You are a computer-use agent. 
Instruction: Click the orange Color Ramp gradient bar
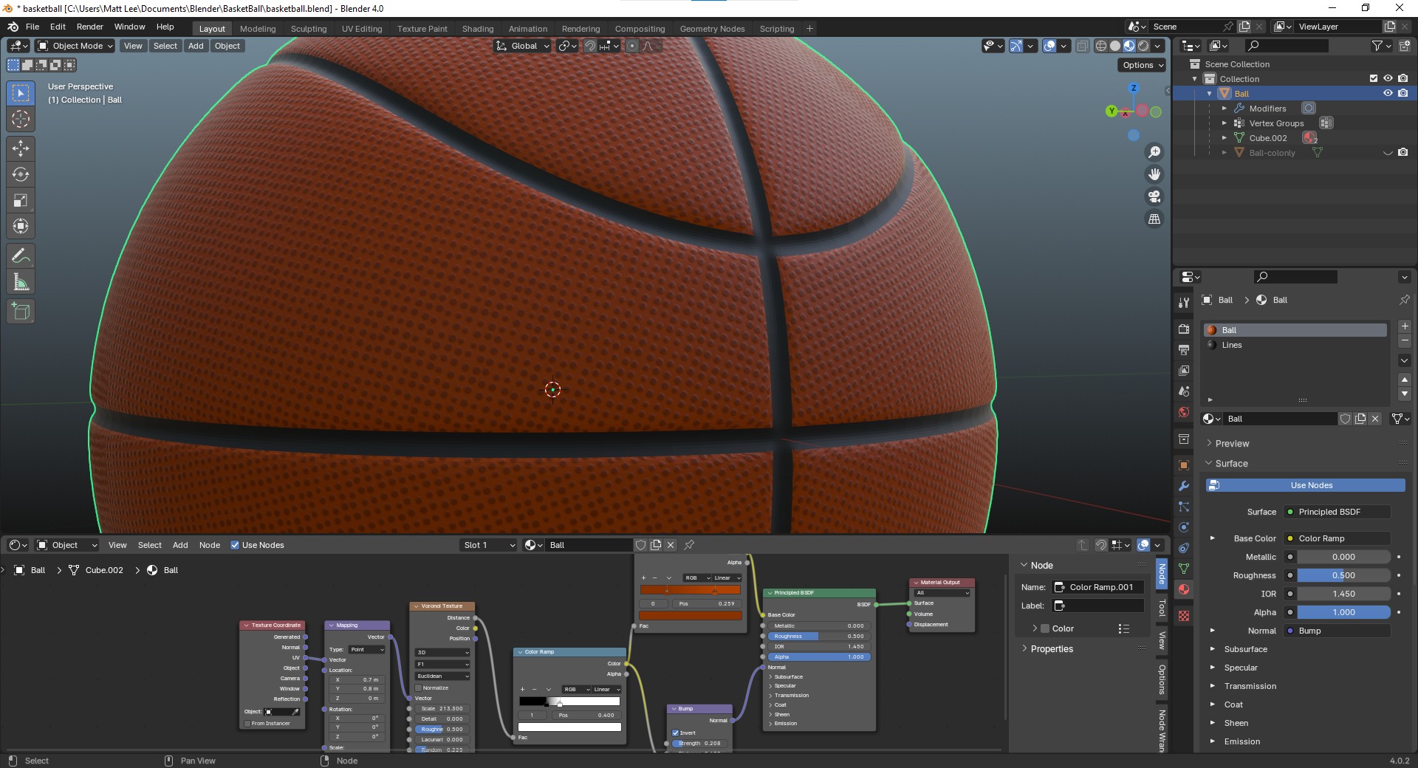click(x=690, y=590)
